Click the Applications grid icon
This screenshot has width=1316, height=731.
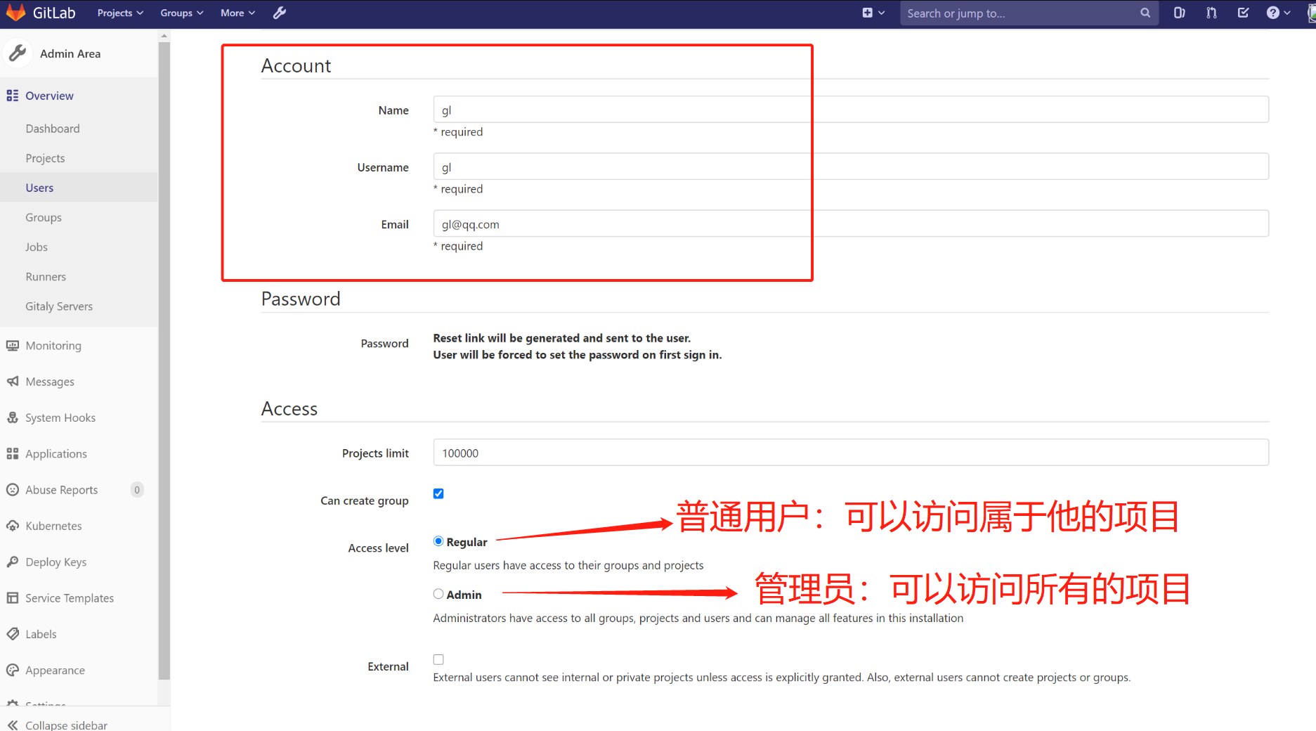13,454
